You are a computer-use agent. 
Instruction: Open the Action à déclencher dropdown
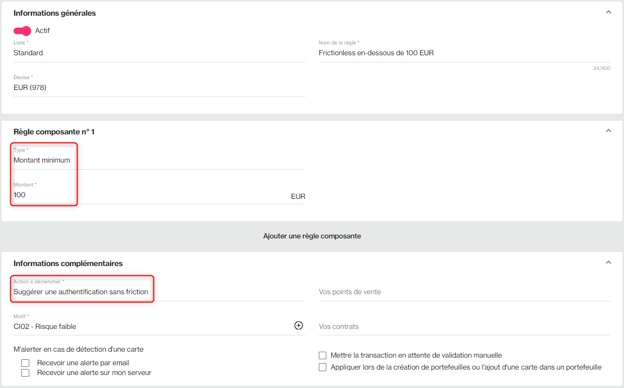click(158, 292)
